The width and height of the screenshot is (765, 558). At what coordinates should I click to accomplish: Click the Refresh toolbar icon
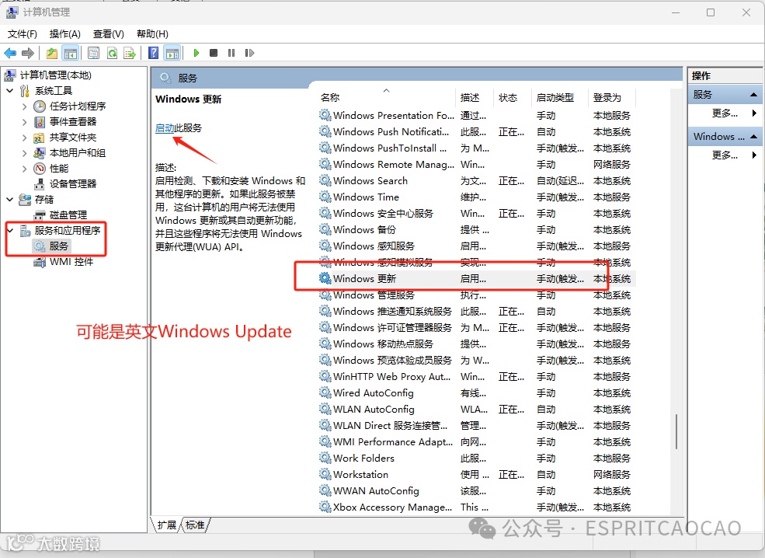(112, 53)
